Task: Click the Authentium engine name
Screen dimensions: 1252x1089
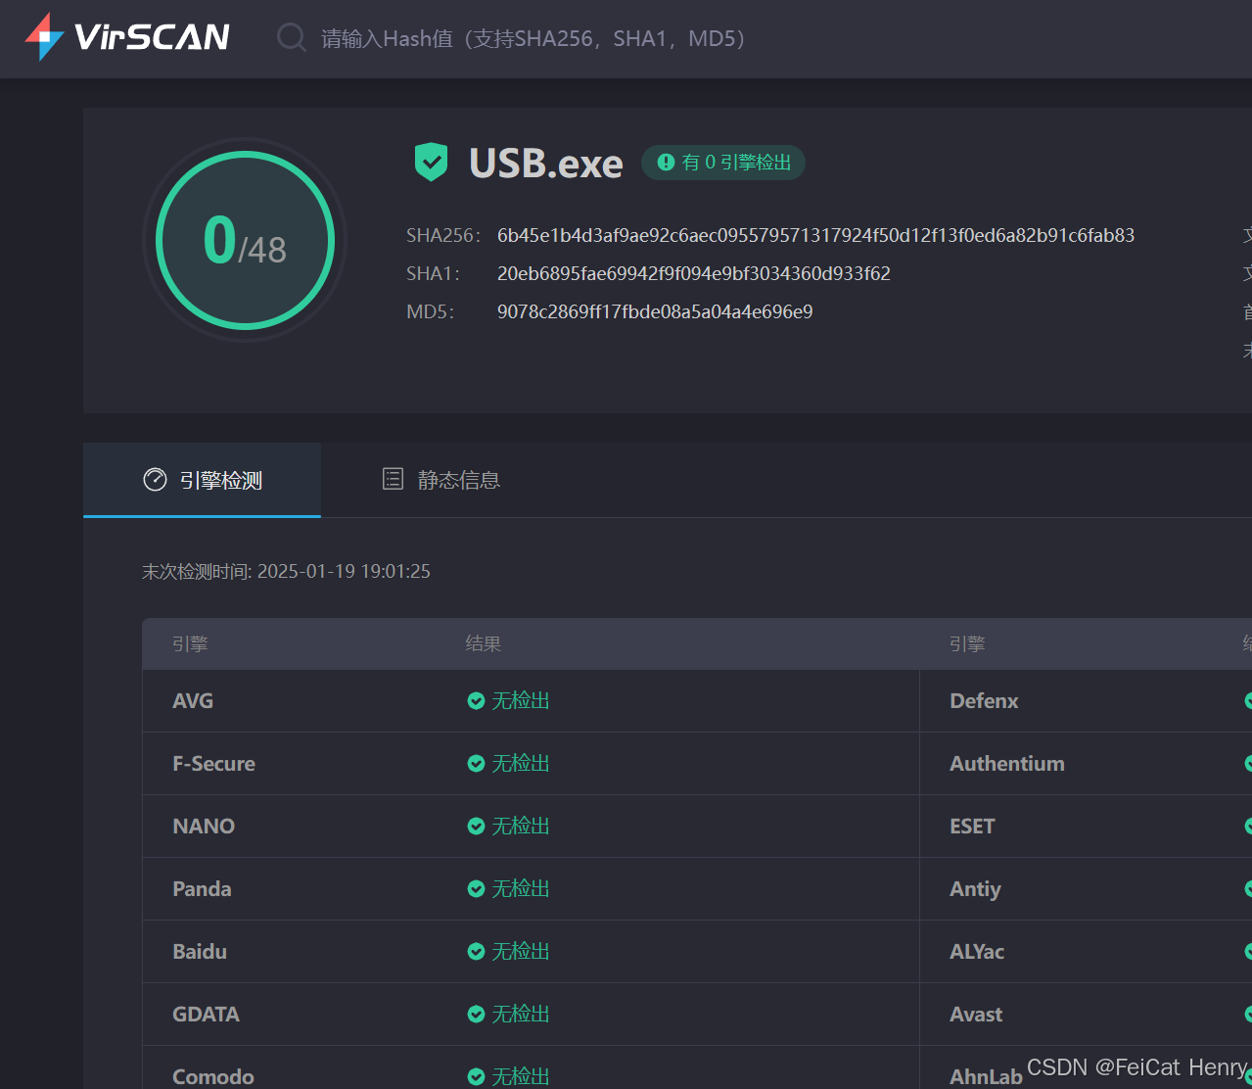Action: [1007, 764]
